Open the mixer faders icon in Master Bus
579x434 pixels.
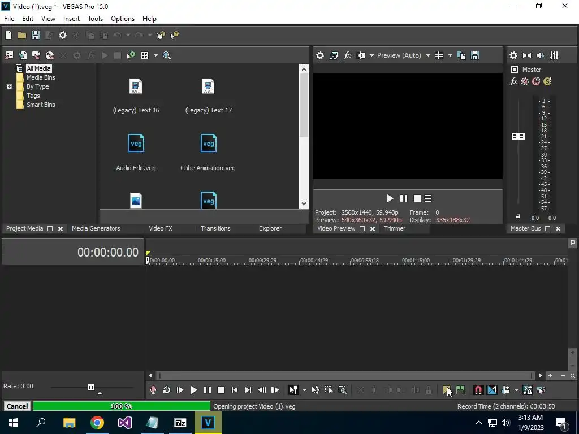(554, 55)
